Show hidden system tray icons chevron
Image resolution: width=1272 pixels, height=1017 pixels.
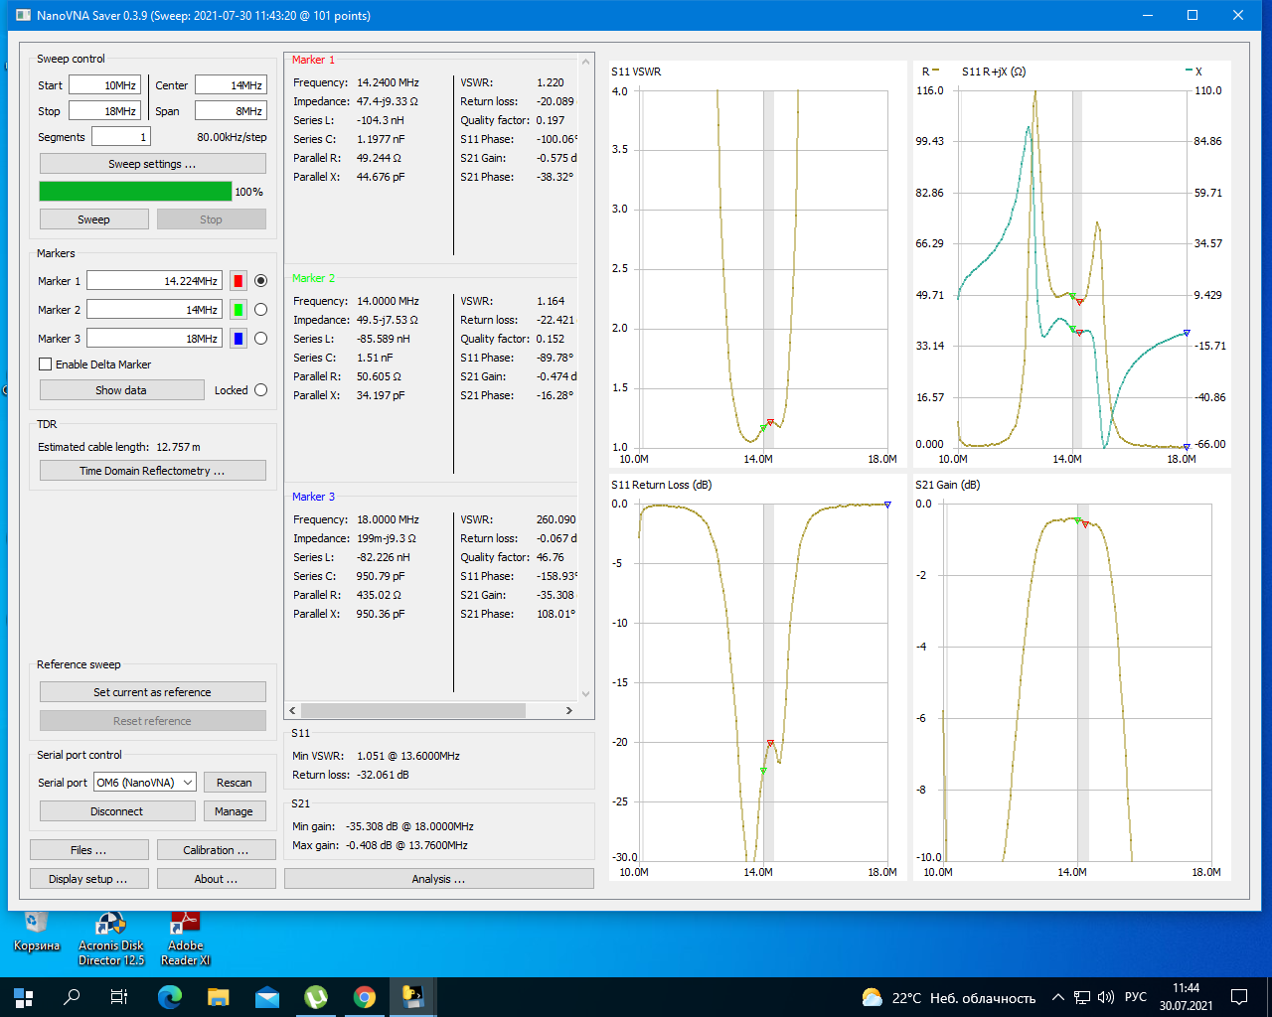tap(1057, 997)
